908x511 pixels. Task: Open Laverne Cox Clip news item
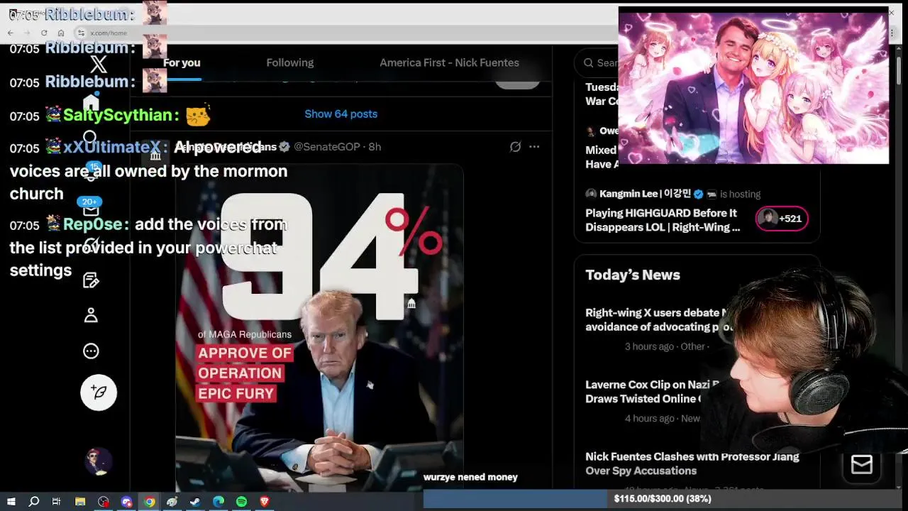tap(653, 392)
